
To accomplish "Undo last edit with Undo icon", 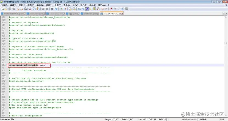I will [x=43, y=9].
